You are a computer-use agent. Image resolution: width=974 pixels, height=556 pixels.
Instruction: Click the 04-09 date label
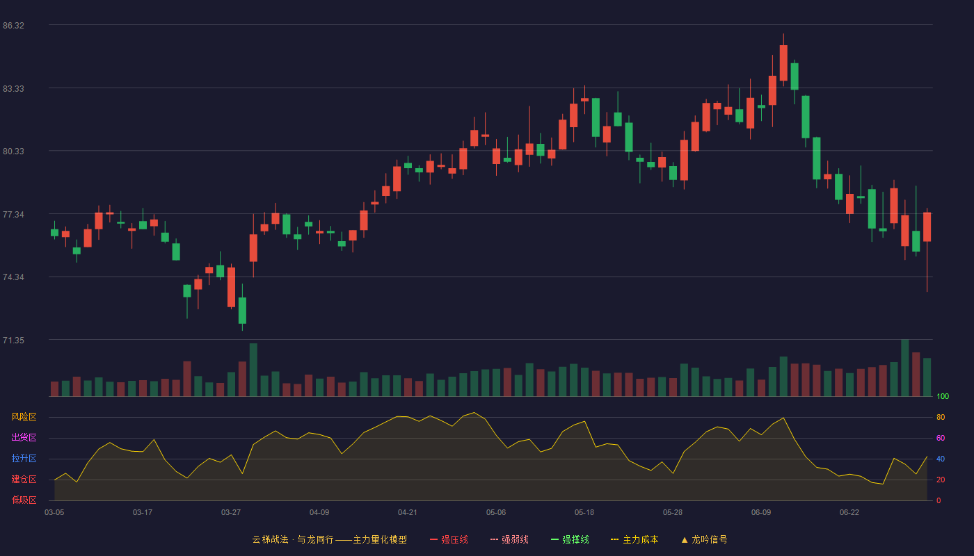[319, 512]
